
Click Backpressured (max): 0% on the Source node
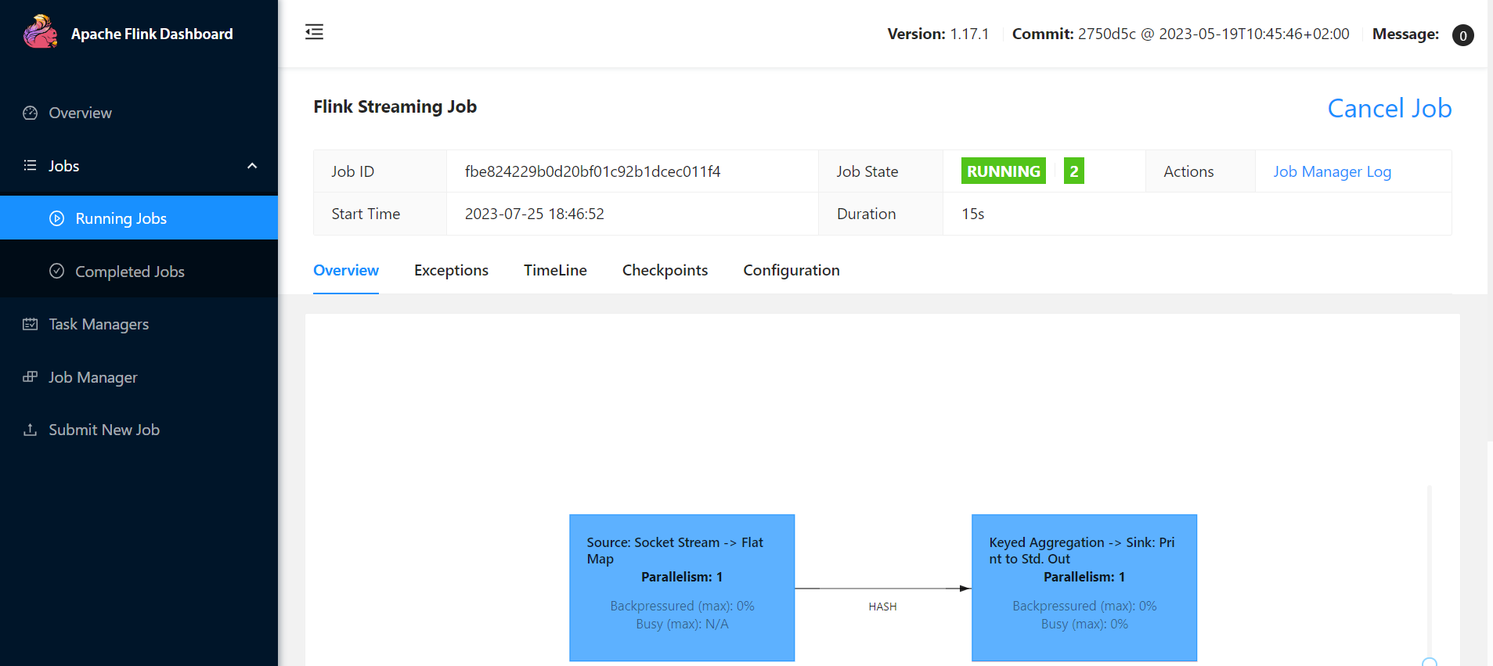pyautogui.click(x=682, y=606)
